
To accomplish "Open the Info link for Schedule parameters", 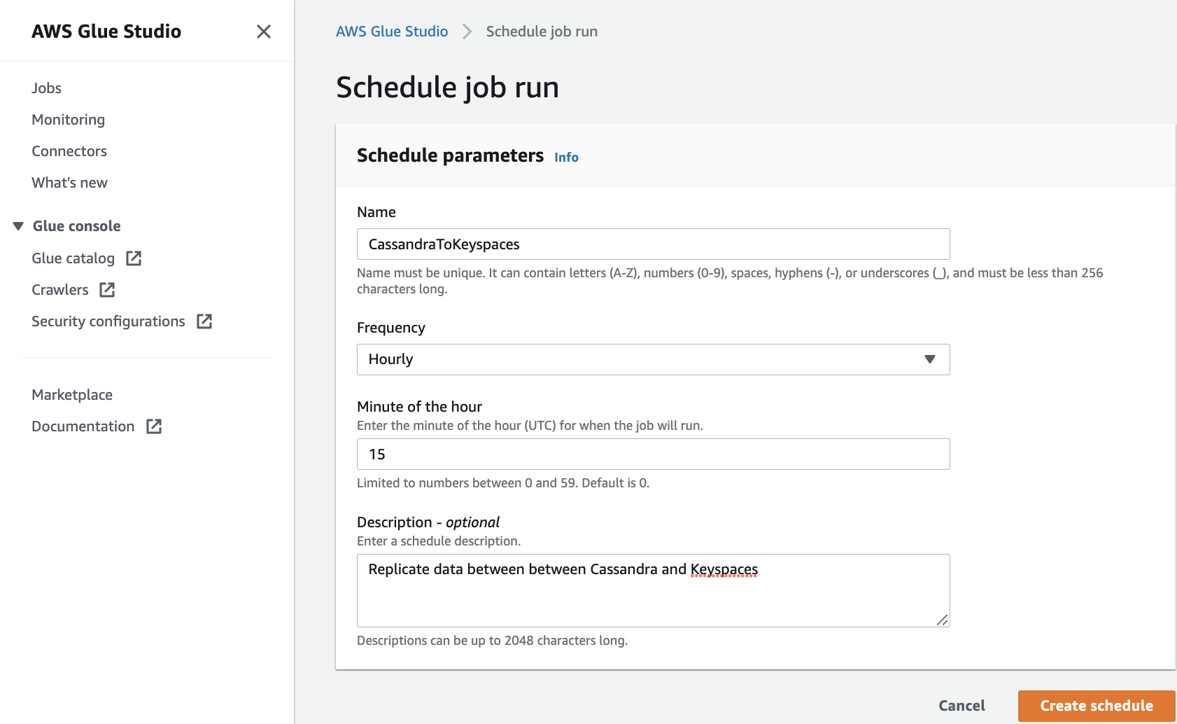I will click(567, 158).
